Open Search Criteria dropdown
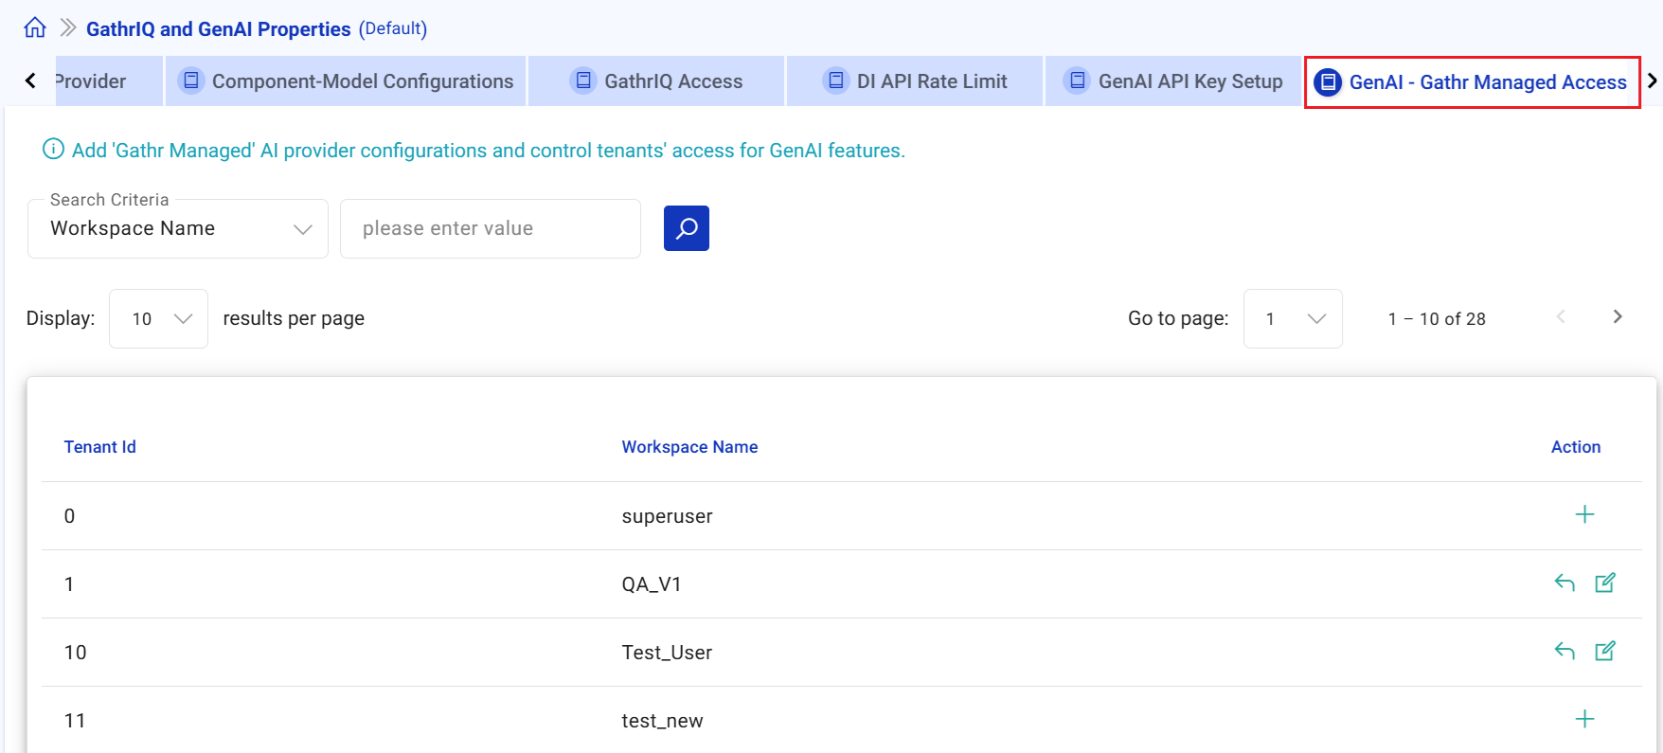This screenshot has width=1663, height=753. (x=178, y=228)
